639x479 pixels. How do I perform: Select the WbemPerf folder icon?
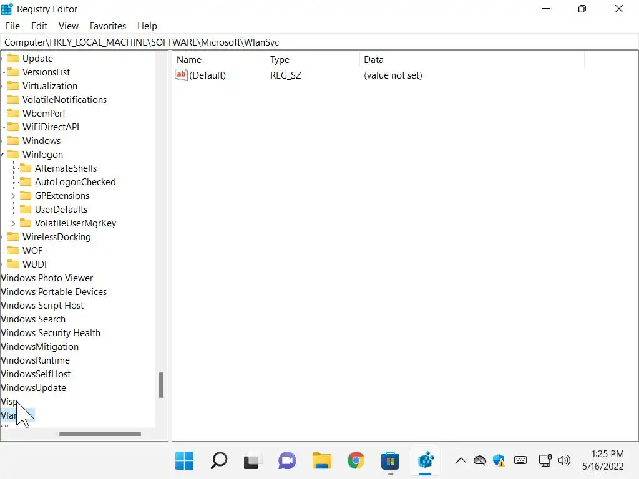click(x=14, y=114)
